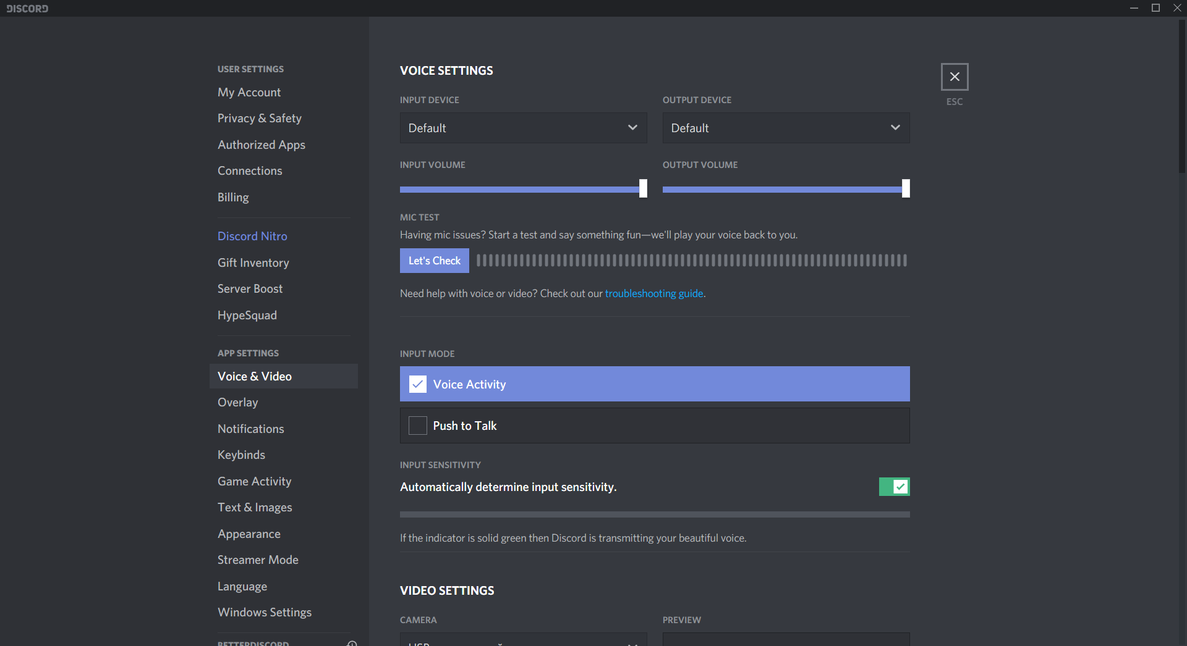The height and width of the screenshot is (646, 1187).
Task: Click the input sensitivity indicator bar
Action: click(655, 514)
